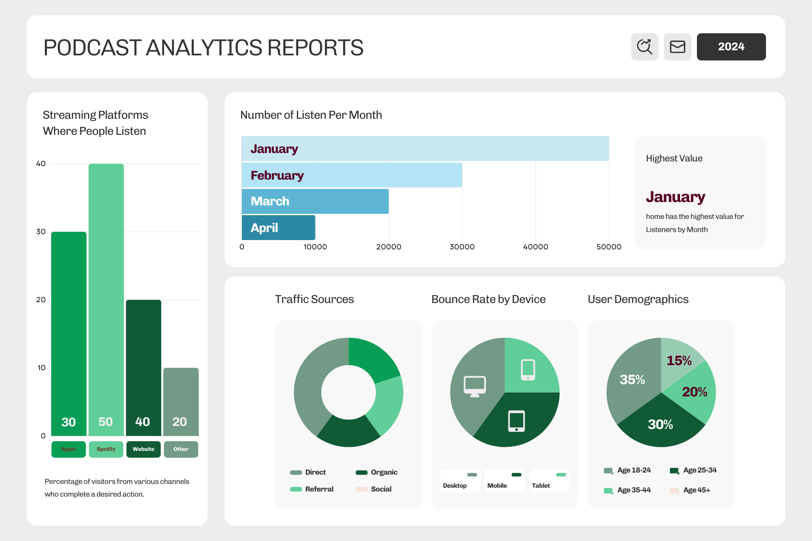Click the Apple platform label button
Image resolution: width=812 pixels, height=541 pixels.
(69, 449)
